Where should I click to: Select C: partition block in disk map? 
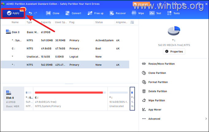click(x=70, y=99)
